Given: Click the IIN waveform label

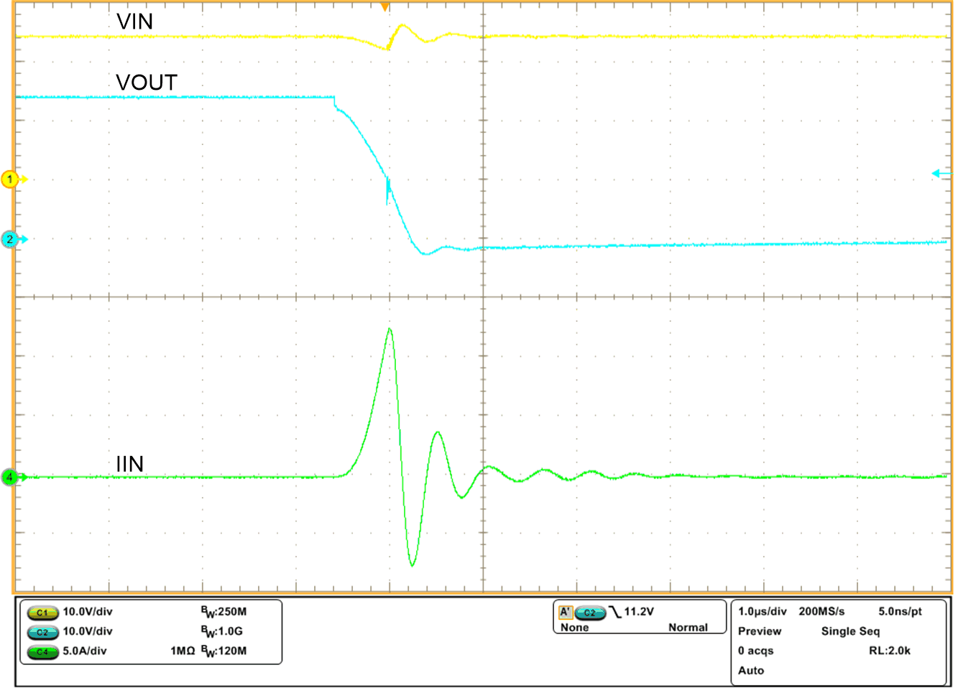Looking at the screenshot, I should pos(130,464).
